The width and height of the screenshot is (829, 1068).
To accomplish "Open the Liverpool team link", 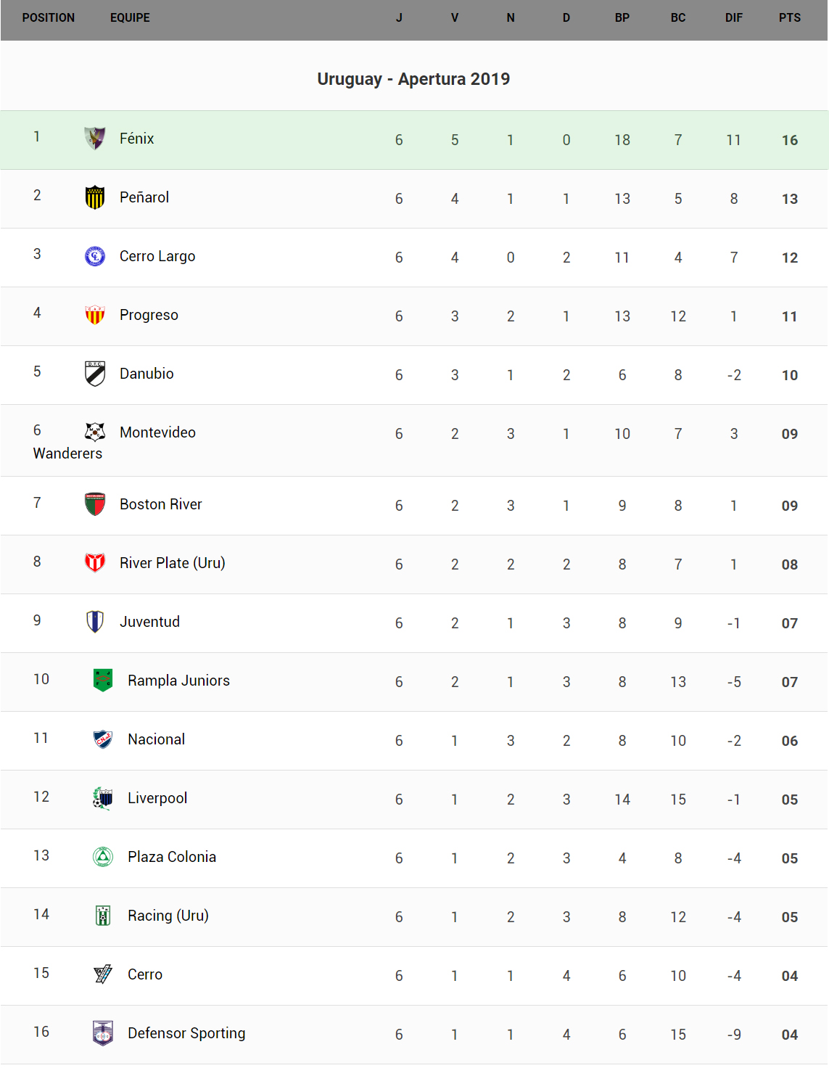I will (x=157, y=798).
